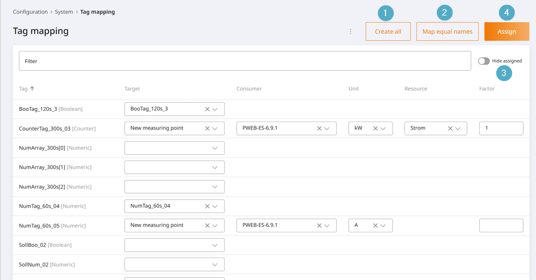Click into the Filter text field
The width and height of the screenshot is (536, 280).
pyautogui.click(x=245, y=61)
